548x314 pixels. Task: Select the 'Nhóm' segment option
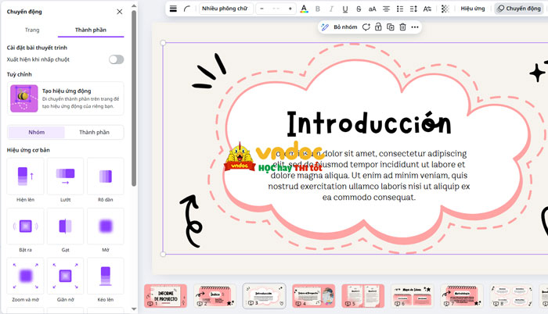(36, 132)
